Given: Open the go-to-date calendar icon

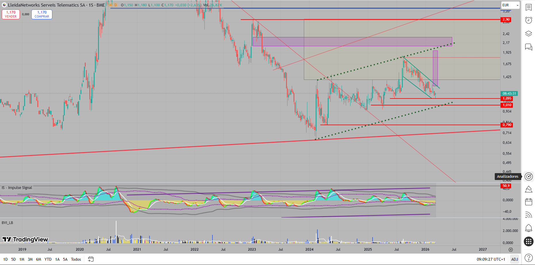Looking at the screenshot, I should click(91, 259).
